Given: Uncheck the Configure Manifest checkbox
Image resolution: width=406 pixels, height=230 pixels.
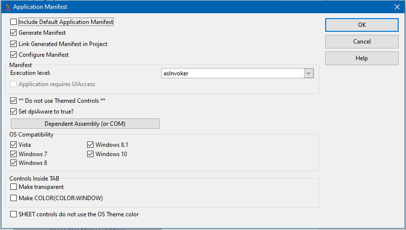Looking at the screenshot, I should click(13, 55).
